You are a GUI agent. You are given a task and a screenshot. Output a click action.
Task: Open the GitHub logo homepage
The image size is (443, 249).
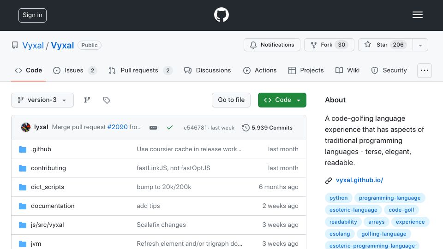(x=221, y=15)
